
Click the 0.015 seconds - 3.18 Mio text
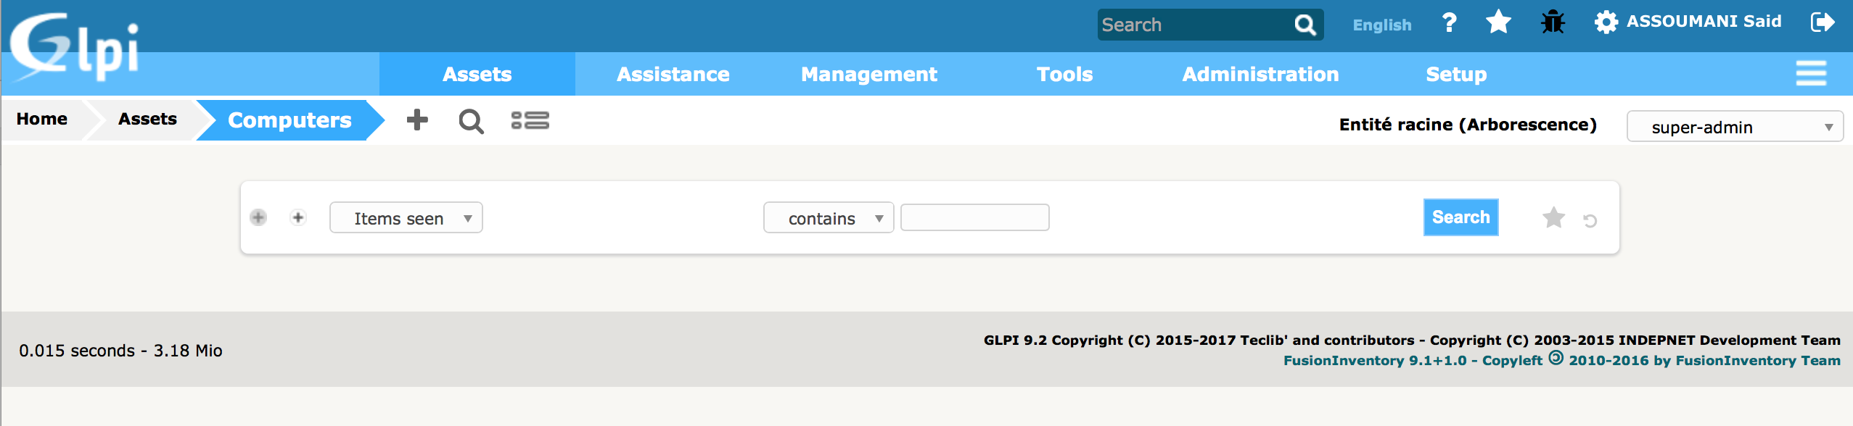point(120,351)
